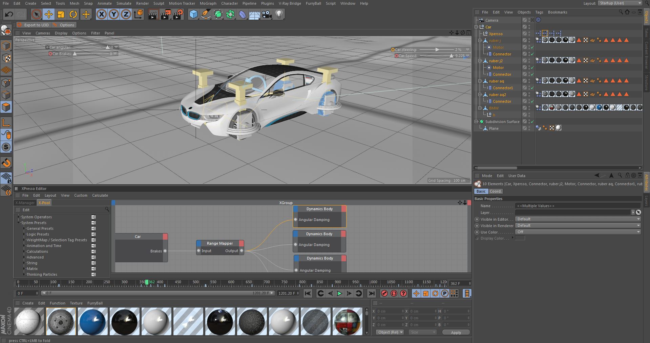Select the Scale tool

coord(61,14)
